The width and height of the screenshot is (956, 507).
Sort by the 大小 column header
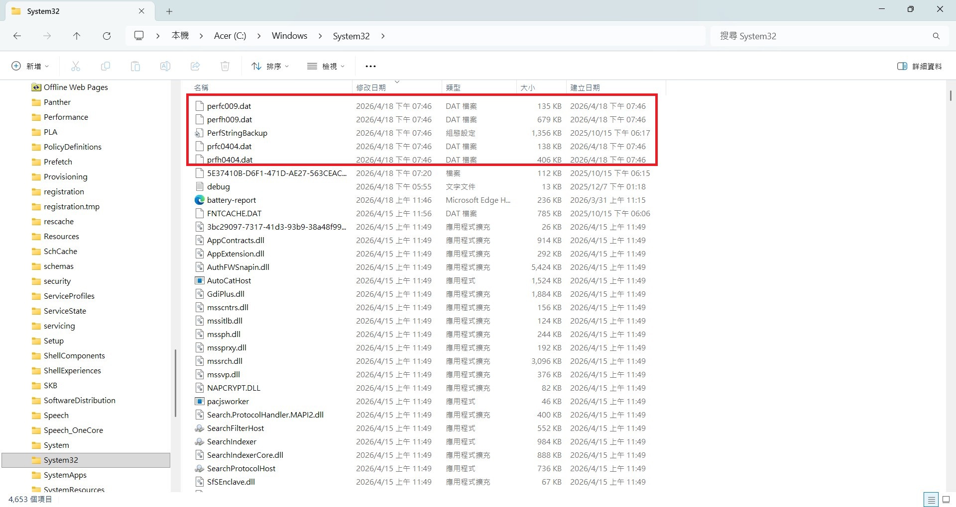(x=541, y=87)
